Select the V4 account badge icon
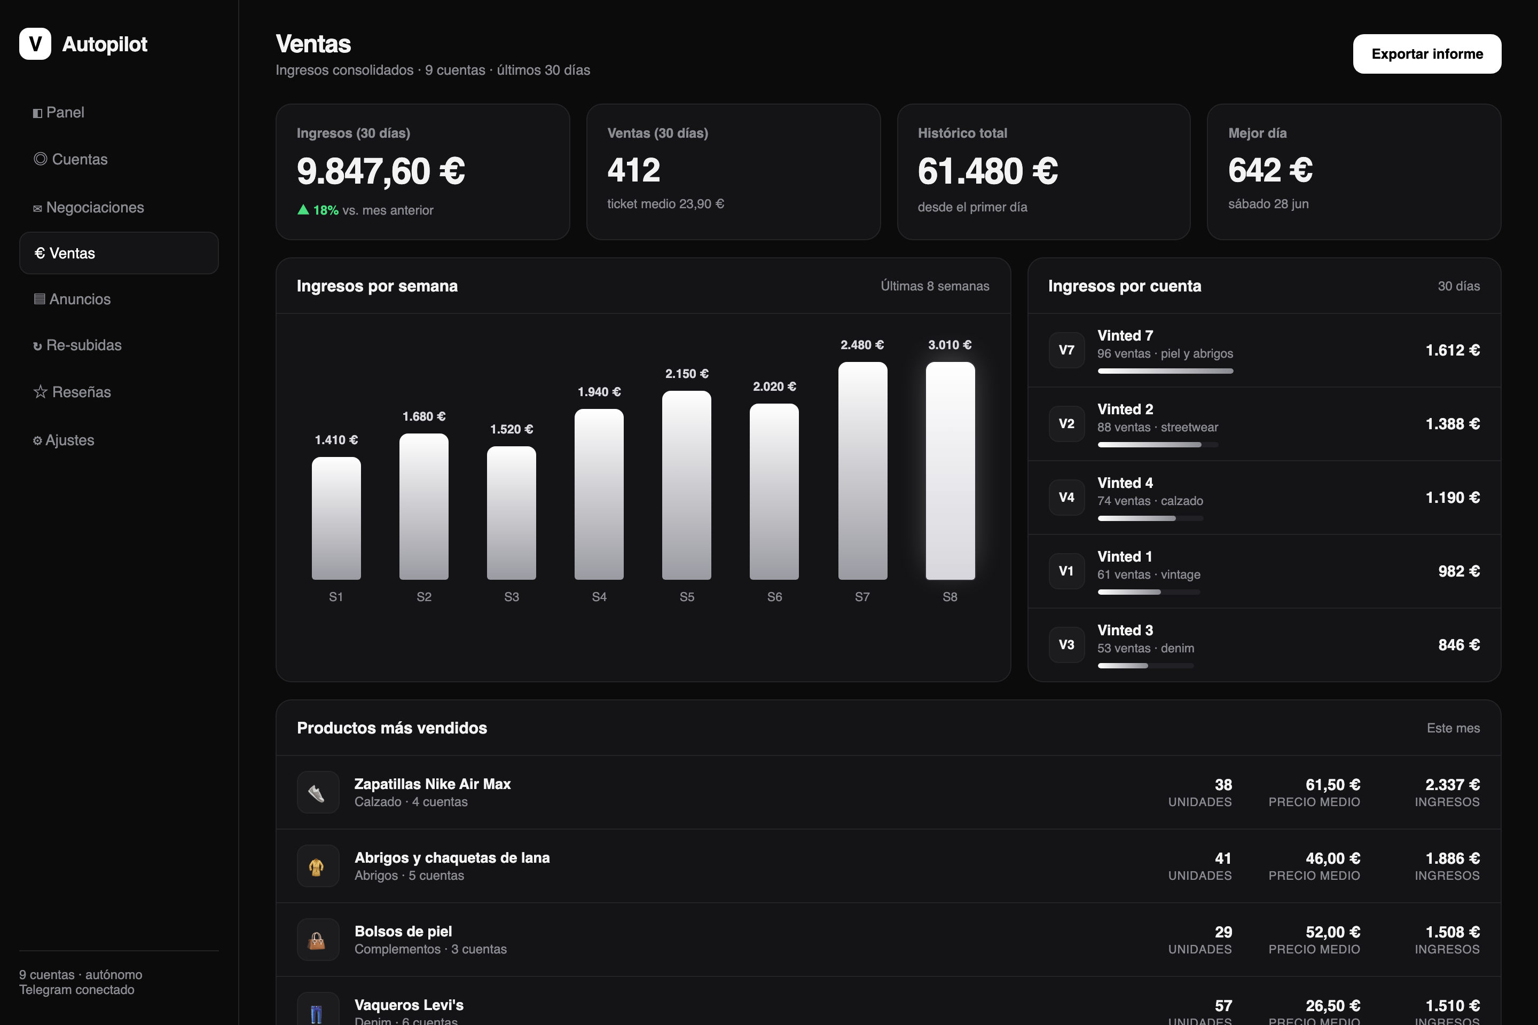This screenshot has height=1025, width=1538. tap(1066, 498)
